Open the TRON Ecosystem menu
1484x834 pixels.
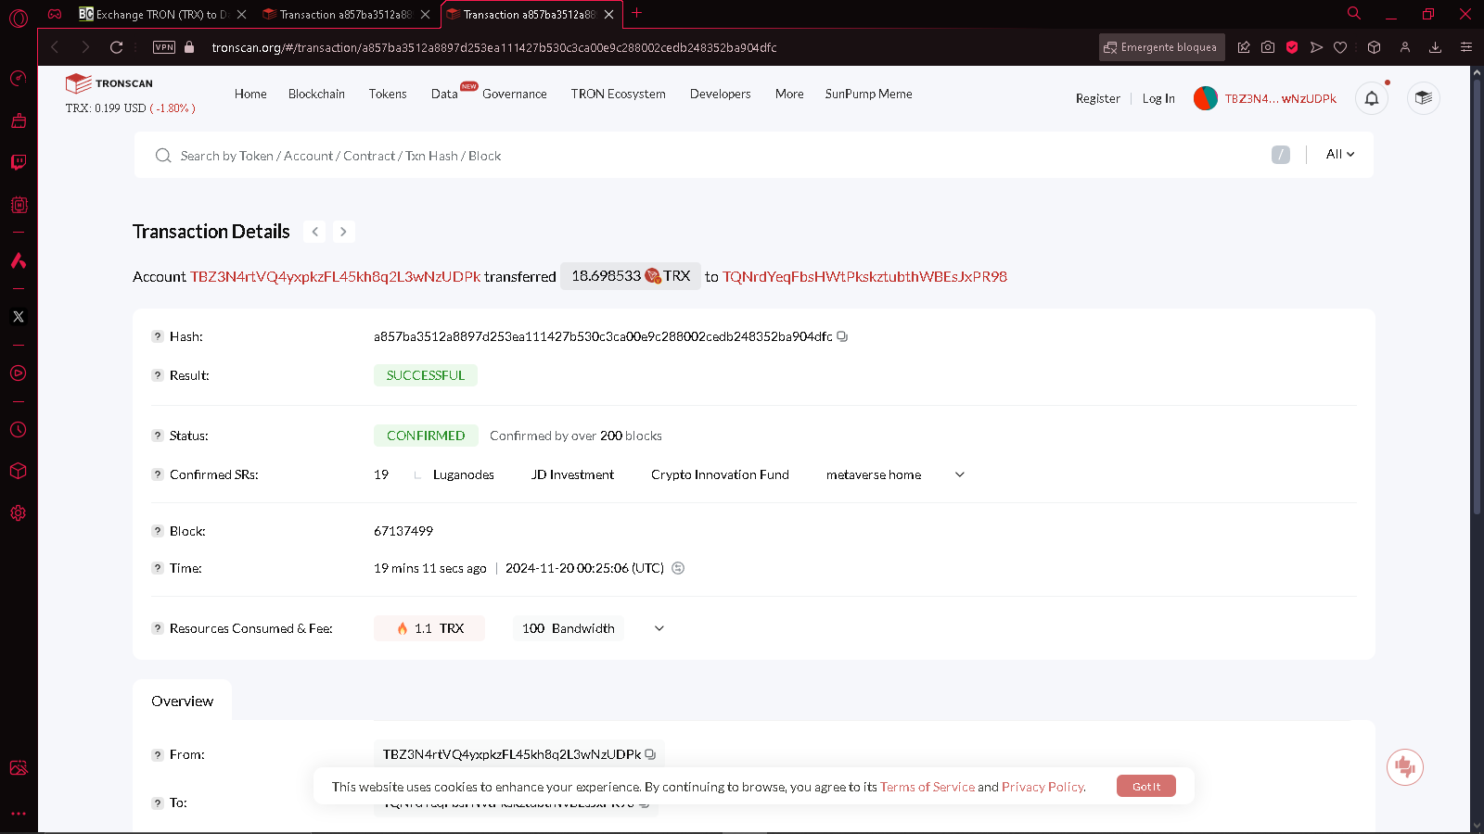(x=619, y=94)
